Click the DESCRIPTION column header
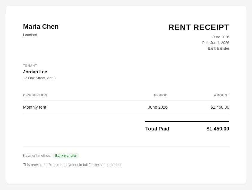Viewport: 252px width, 190px height. (35, 95)
